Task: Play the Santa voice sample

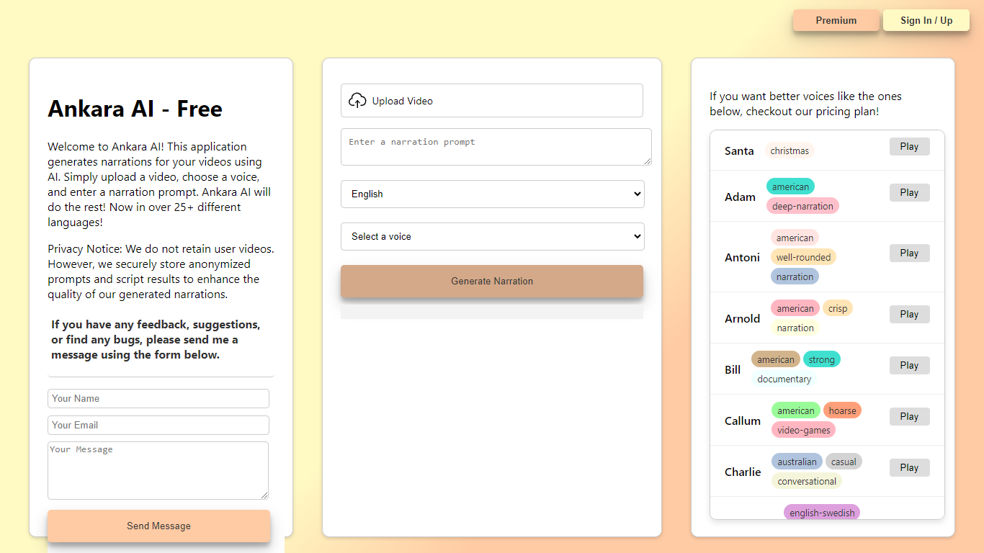Action: pyautogui.click(x=909, y=147)
